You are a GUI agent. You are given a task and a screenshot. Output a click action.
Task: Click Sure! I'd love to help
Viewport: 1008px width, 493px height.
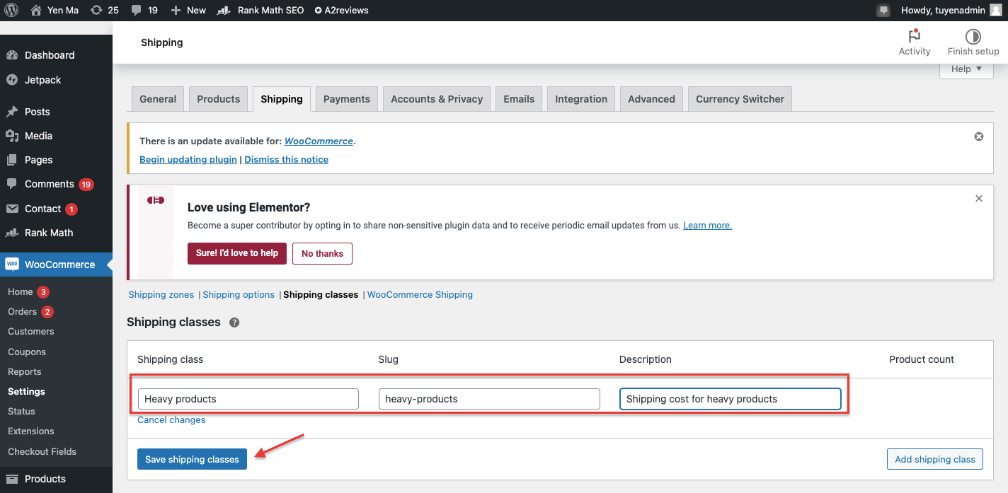pyautogui.click(x=237, y=253)
